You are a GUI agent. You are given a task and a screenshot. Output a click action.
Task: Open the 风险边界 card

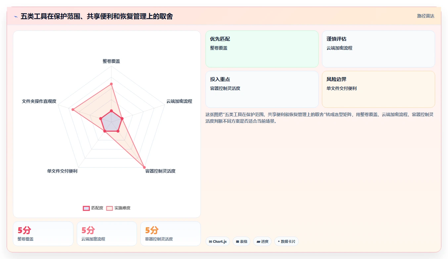379,89
